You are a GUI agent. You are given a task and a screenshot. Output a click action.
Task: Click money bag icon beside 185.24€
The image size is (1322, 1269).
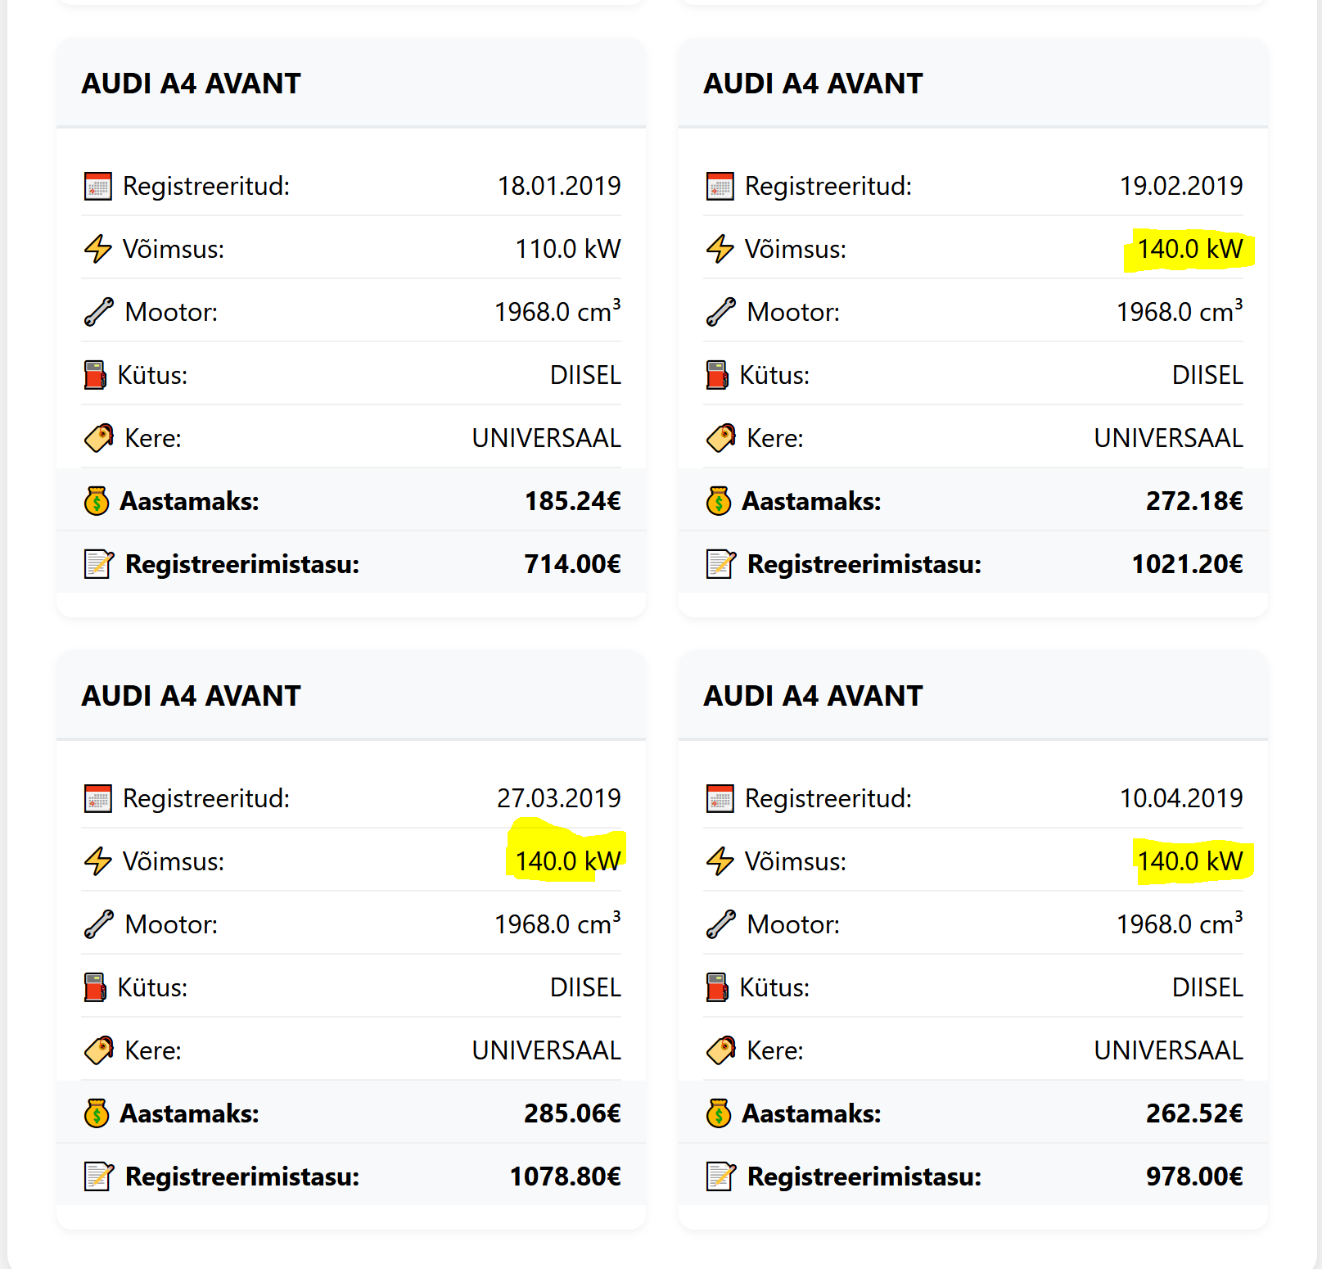(97, 501)
